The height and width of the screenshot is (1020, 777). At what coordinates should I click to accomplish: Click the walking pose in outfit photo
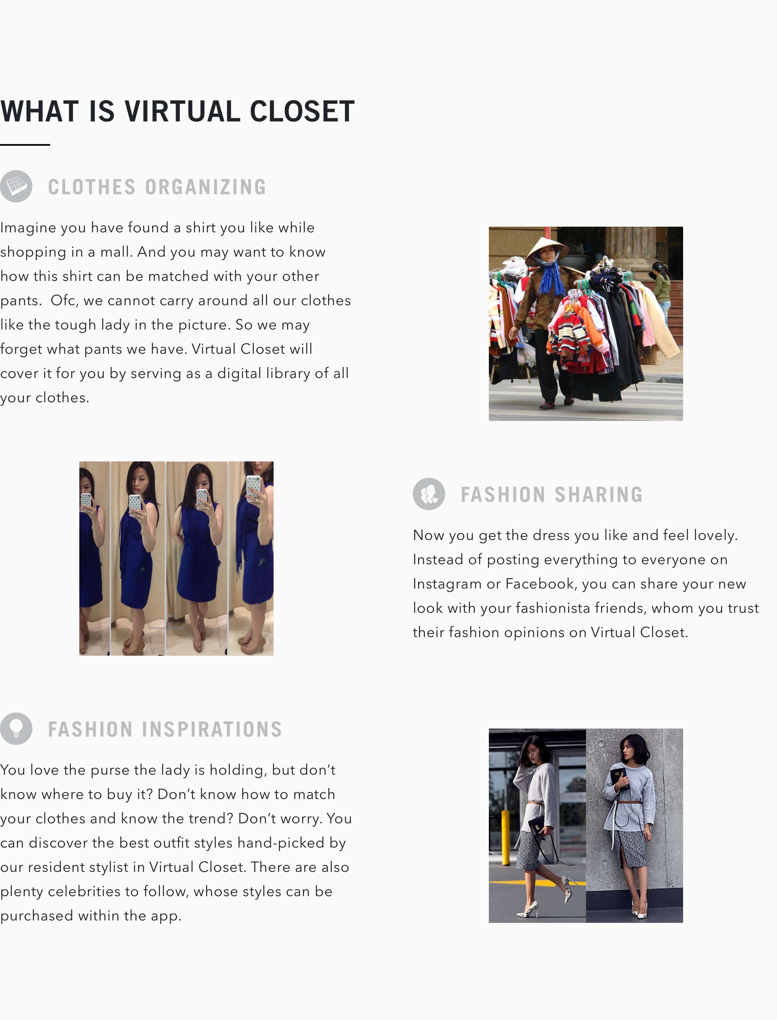[x=537, y=826]
